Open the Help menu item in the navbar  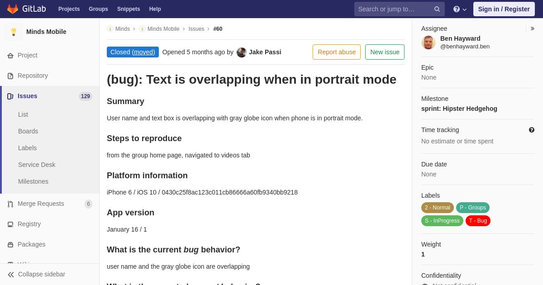(x=155, y=9)
